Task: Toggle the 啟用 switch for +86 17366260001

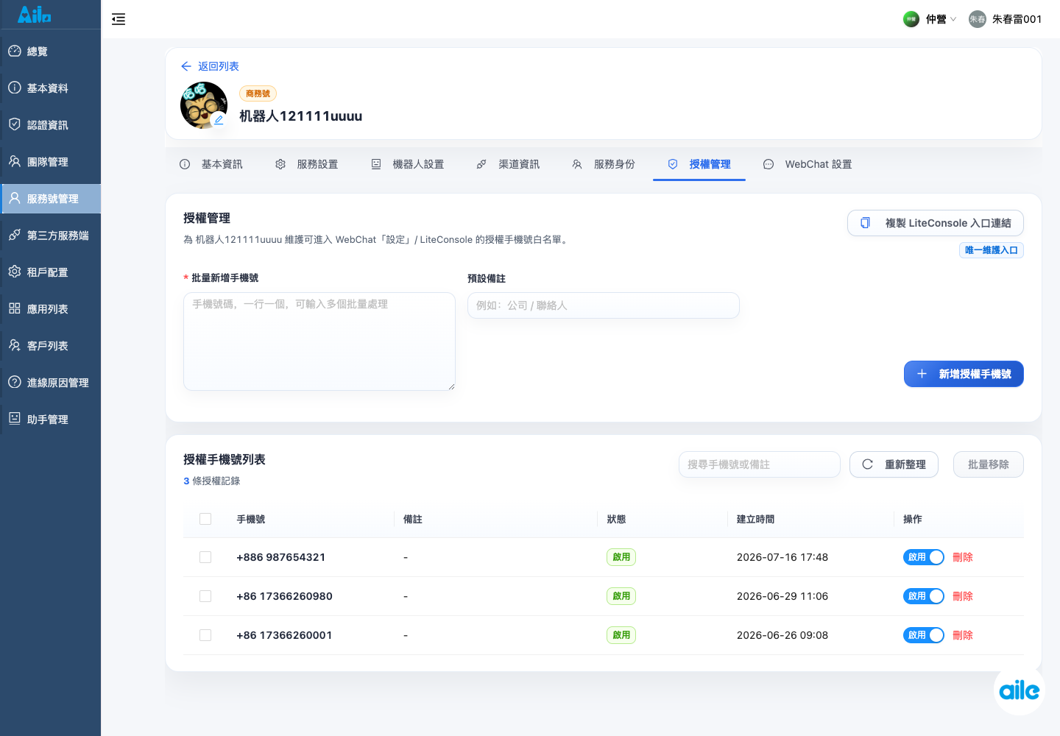Action: coord(923,635)
